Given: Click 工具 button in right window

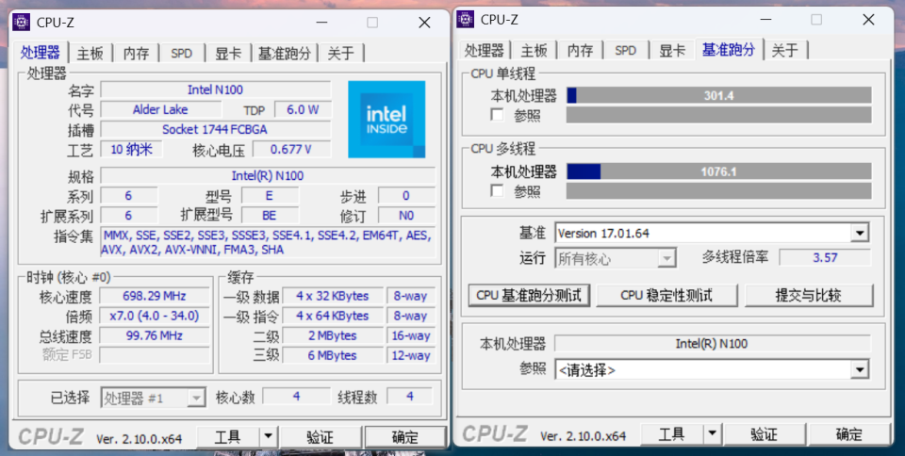Looking at the screenshot, I should pos(672,433).
